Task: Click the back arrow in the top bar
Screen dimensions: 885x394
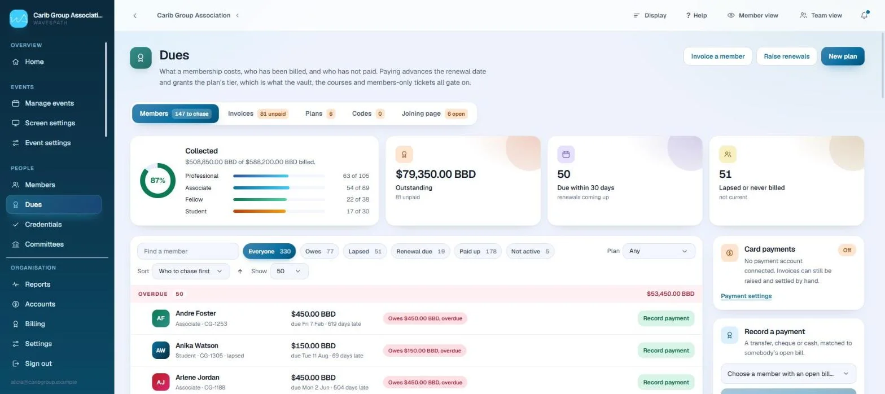Action: [x=135, y=15]
